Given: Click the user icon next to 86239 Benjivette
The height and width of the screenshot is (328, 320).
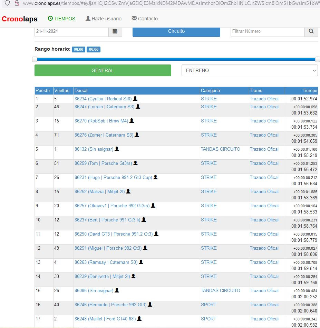Looking at the screenshot, I should point(133,276).
